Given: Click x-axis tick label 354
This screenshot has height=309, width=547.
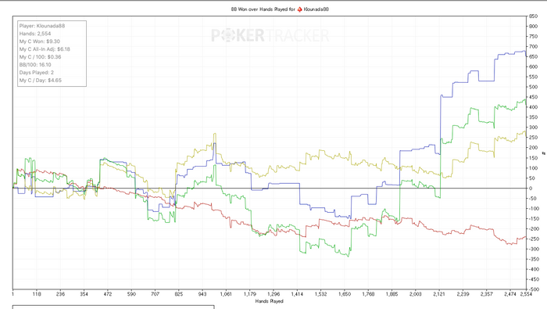Looking at the screenshot, I should 84,294.
